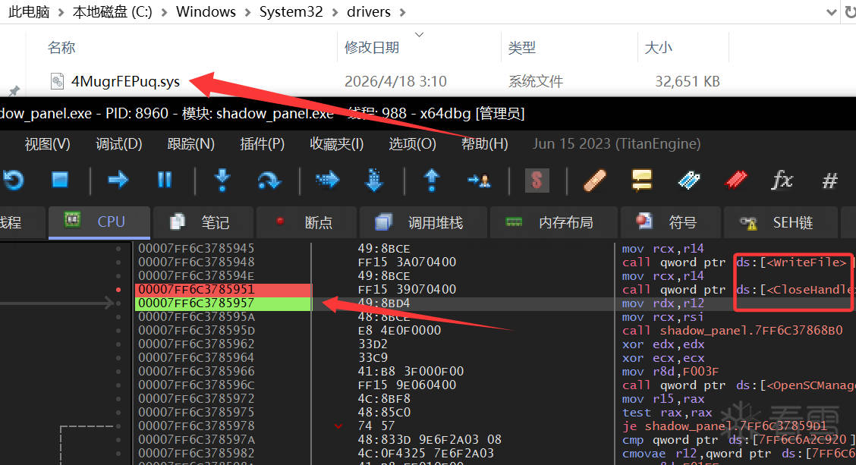This screenshot has width=856, height=465.
Task: Run the program with the blue arrow icon
Action: click(118, 180)
